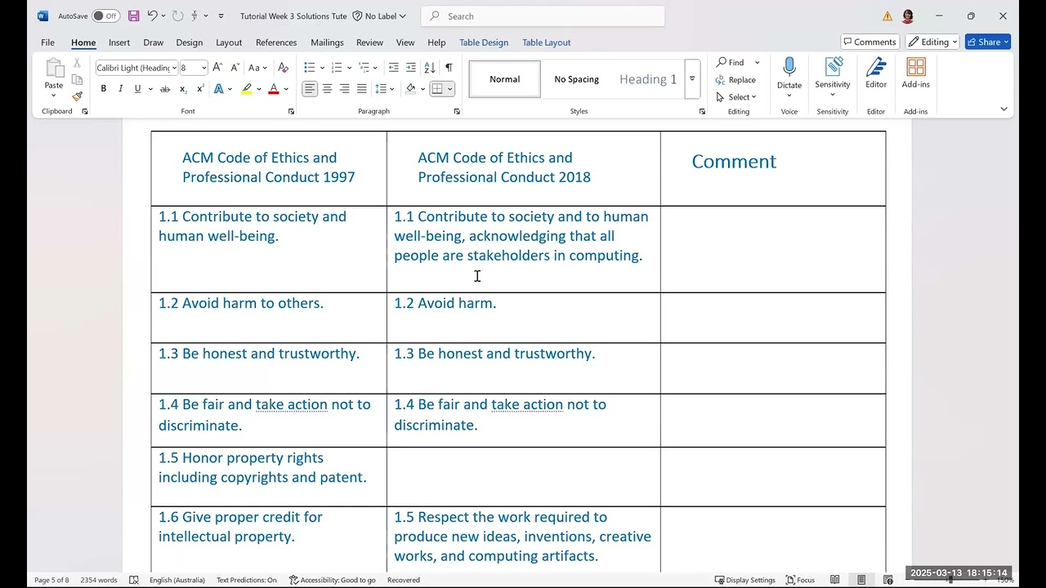This screenshot has height=588, width=1046.
Task: Apply superscript formatting
Action: point(200,89)
